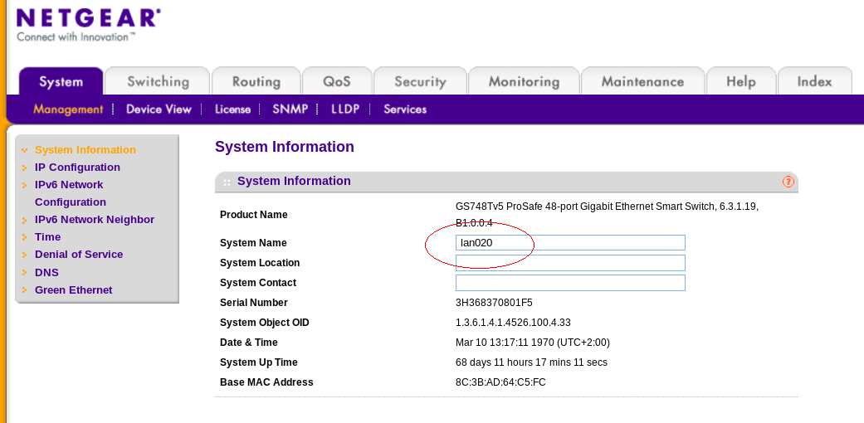Select the Management submenu
864x423 pixels.
[x=68, y=109]
